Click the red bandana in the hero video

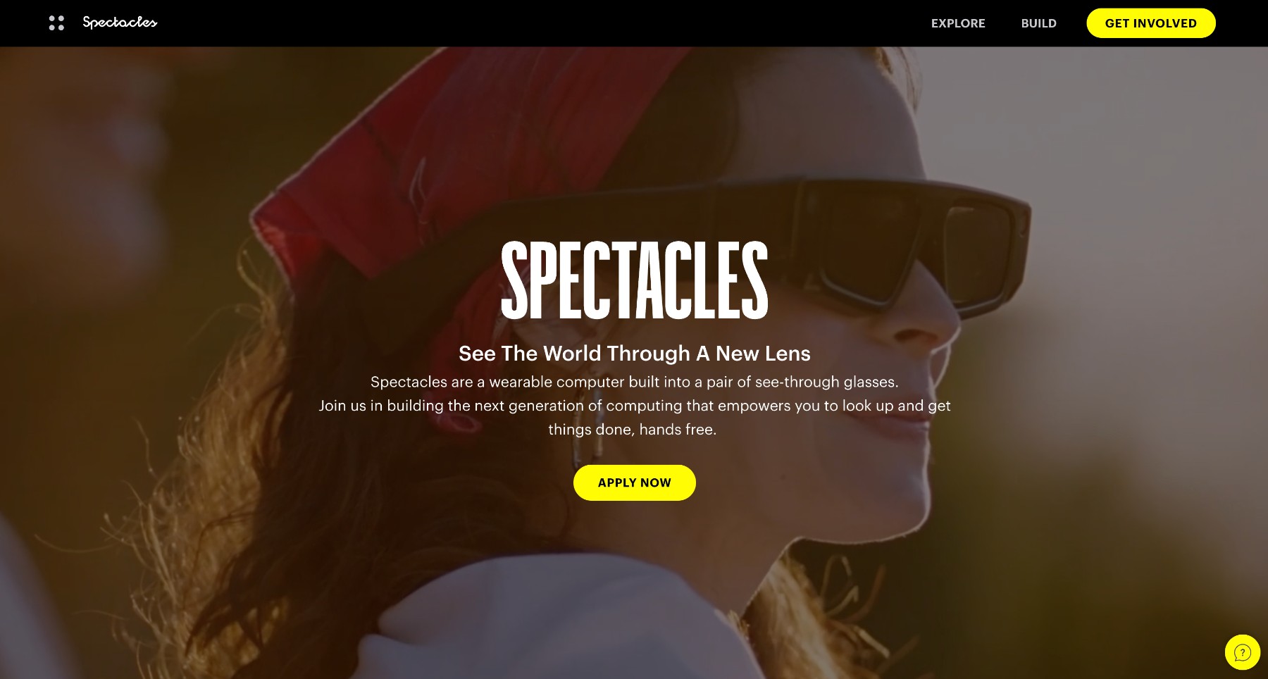423,162
